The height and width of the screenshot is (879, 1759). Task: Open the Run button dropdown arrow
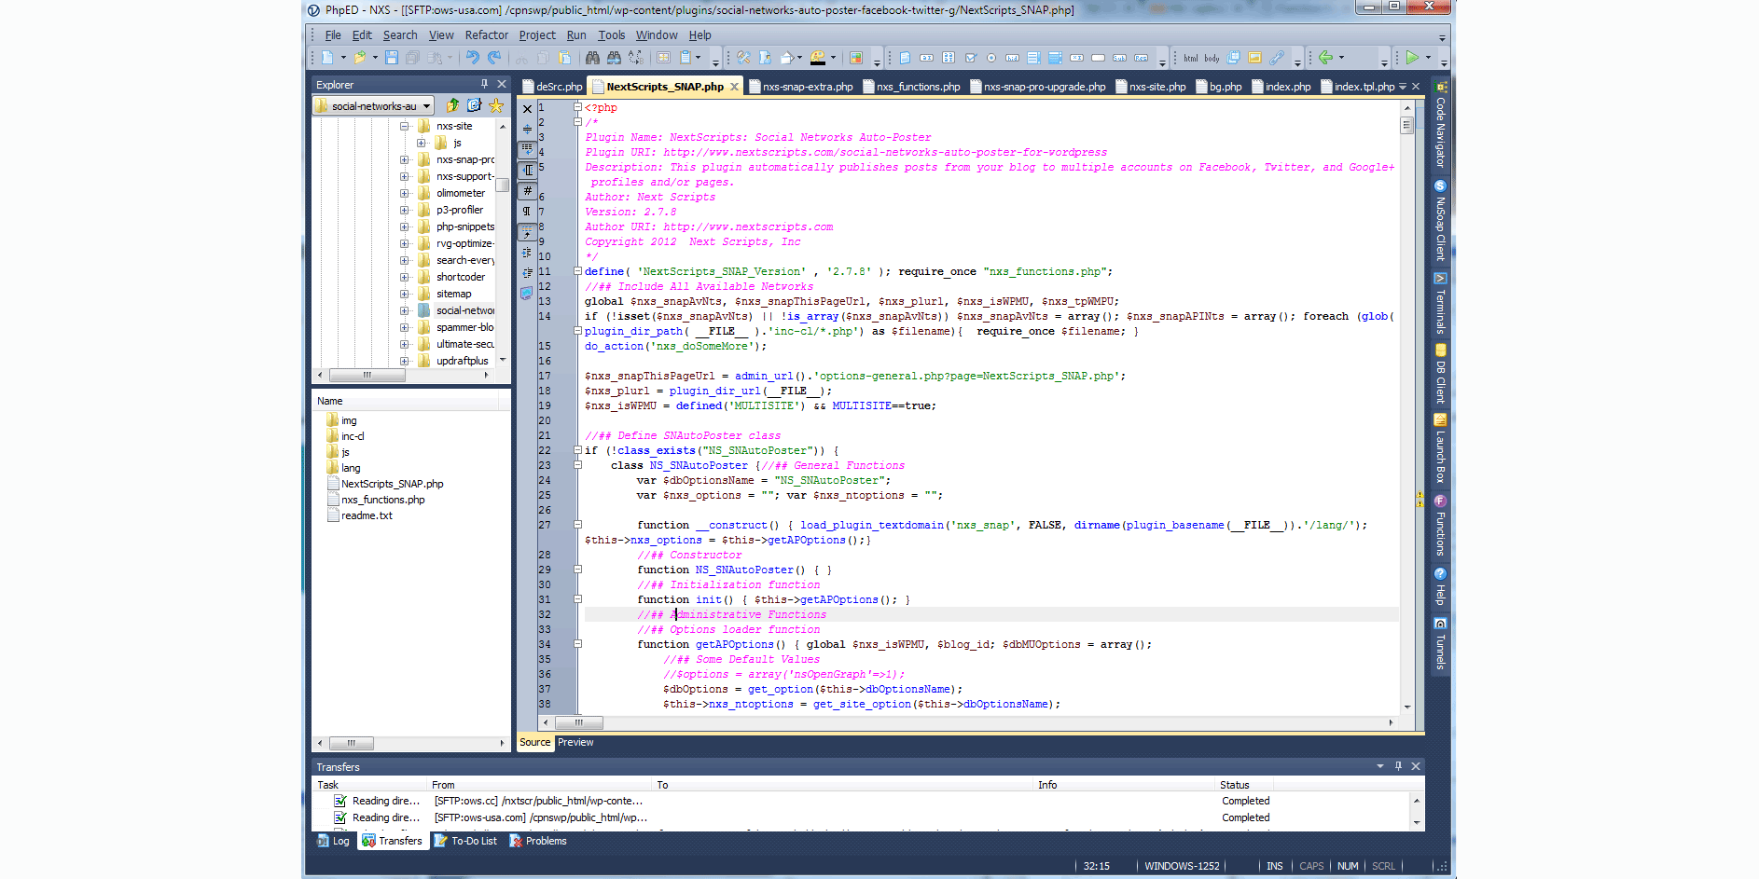(x=1428, y=58)
